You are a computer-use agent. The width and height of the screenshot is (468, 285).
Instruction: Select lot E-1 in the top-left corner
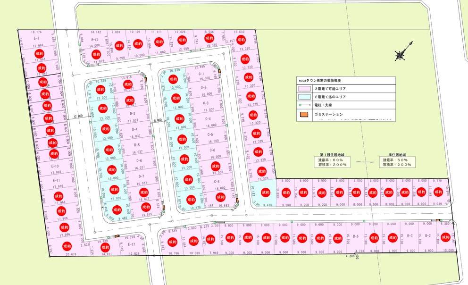[36, 38]
